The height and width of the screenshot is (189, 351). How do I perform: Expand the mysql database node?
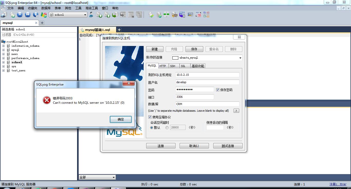(4, 50)
